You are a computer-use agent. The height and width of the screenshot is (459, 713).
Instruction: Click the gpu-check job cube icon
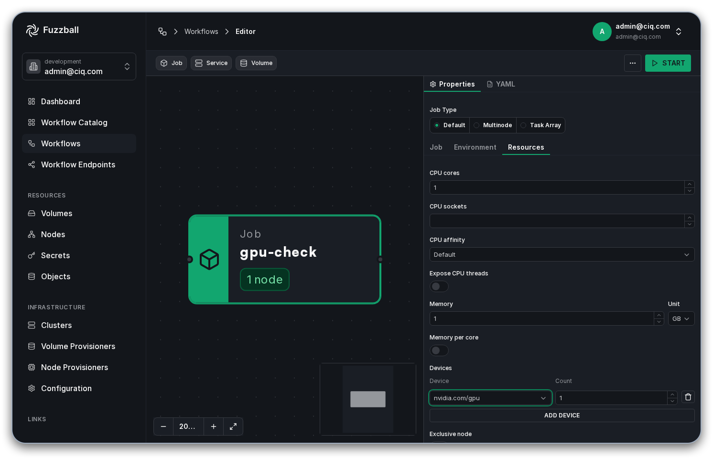209,259
